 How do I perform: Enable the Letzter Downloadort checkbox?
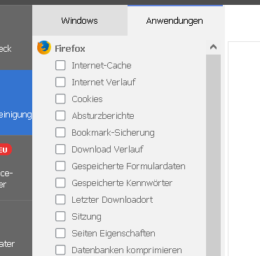[60, 199]
